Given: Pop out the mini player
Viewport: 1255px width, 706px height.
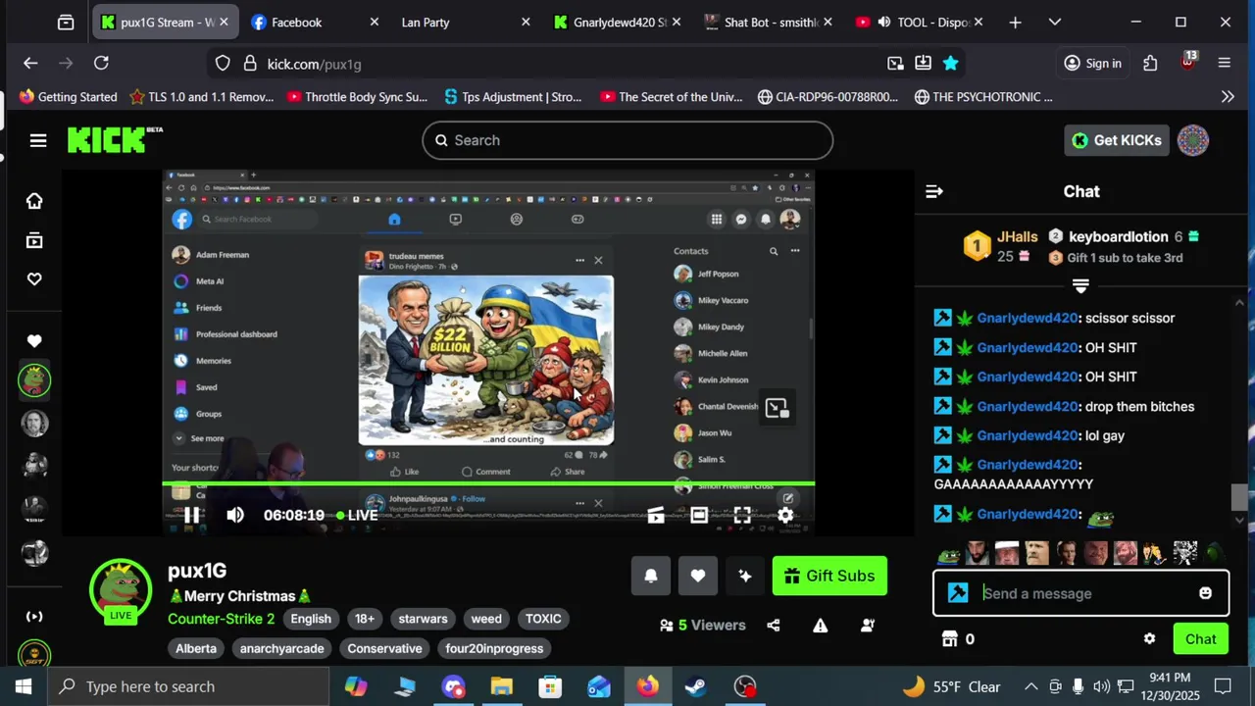Looking at the screenshot, I should [777, 408].
